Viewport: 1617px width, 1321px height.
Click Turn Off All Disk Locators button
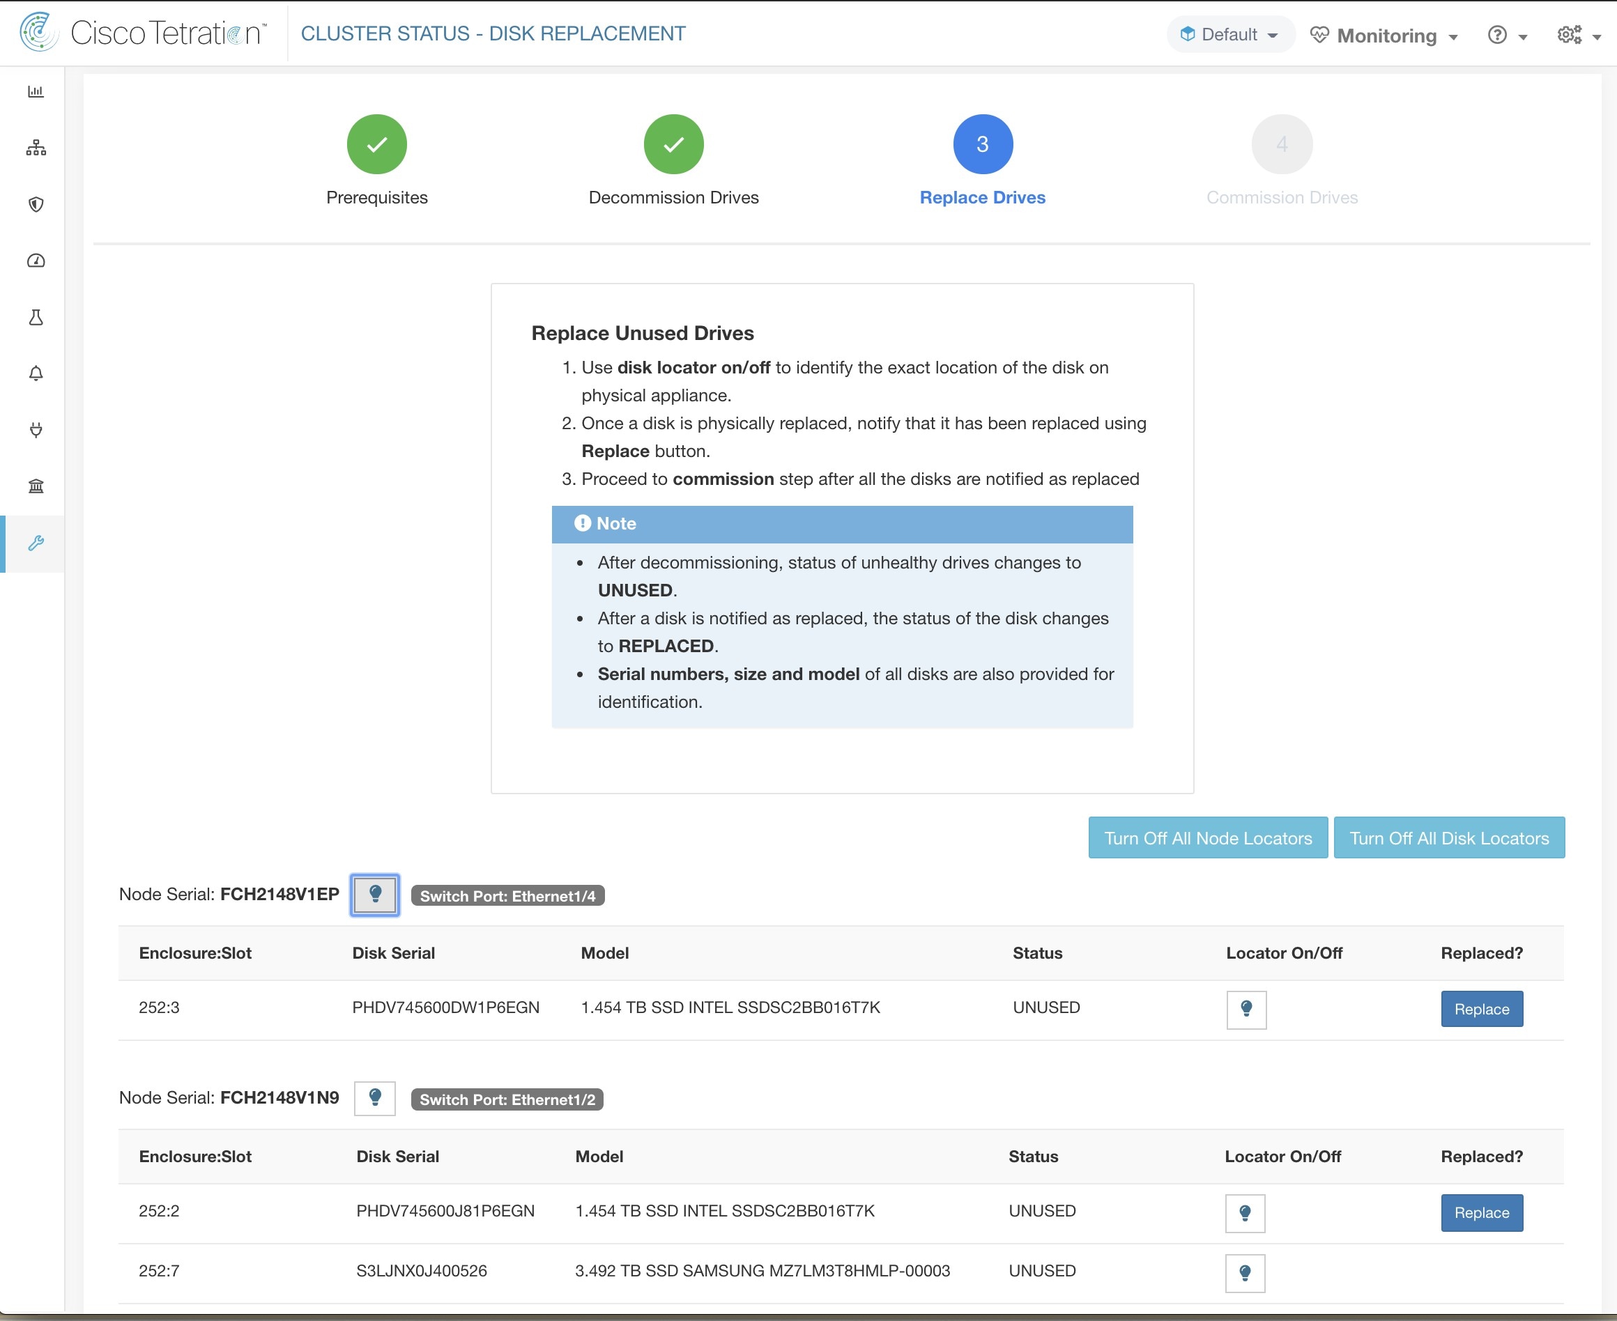(x=1449, y=836)
